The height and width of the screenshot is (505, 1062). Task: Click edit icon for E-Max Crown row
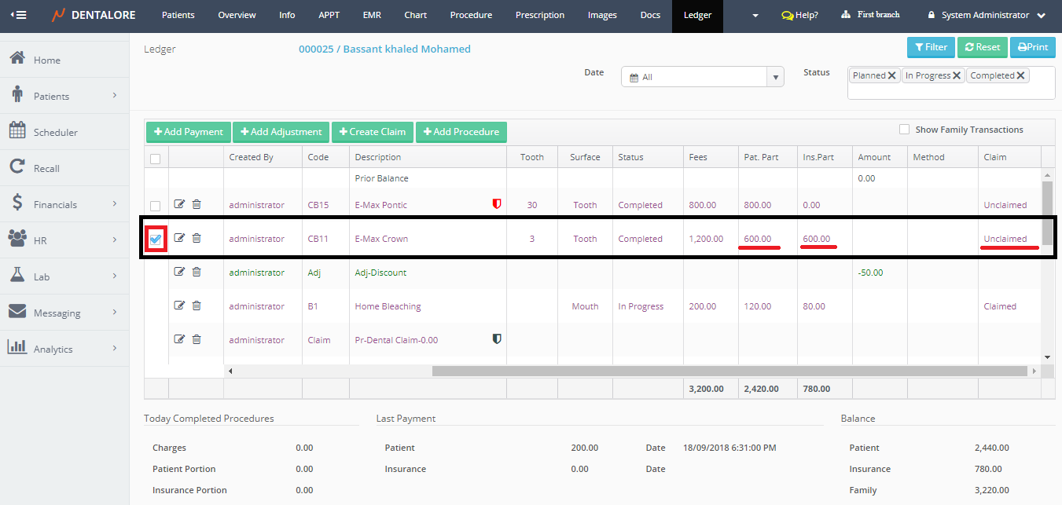click(x=179, y=238)
